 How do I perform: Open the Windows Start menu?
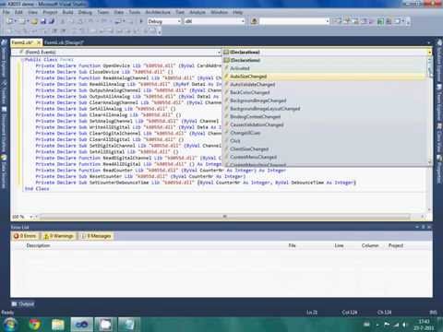tap(10, 324)
